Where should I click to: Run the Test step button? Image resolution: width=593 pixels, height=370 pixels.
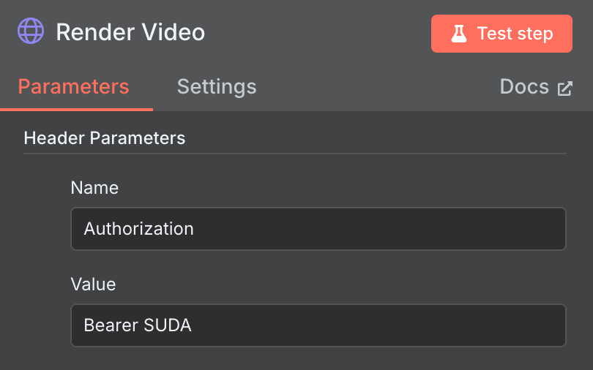click(501, 34)
